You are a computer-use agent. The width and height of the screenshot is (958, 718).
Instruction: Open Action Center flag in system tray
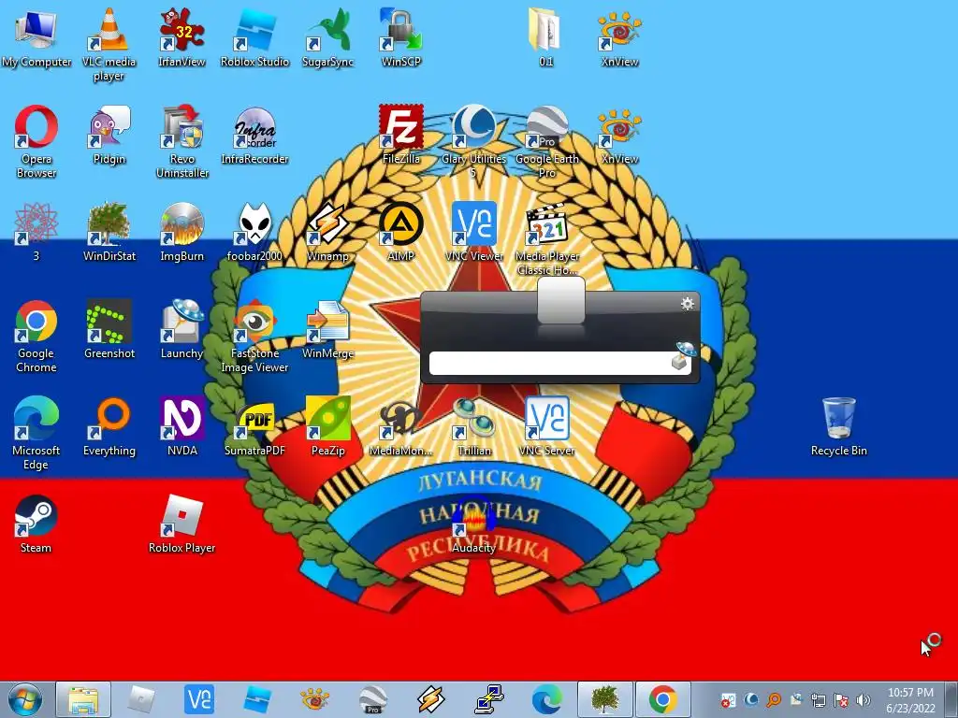[x=841, y=700]
